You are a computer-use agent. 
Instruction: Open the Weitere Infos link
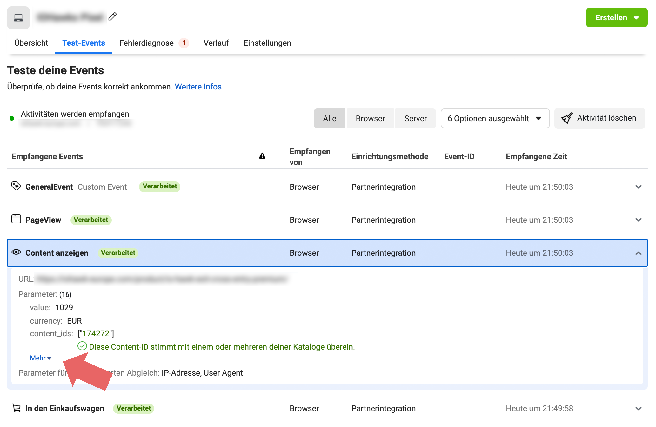click(x=198, y=87)
